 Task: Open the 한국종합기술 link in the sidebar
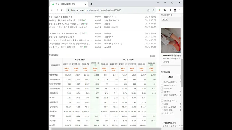(x=167, y=15)
